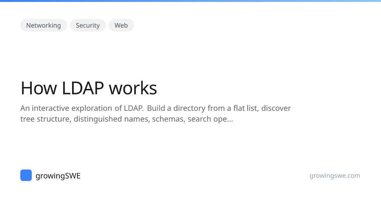Click the truncated description ending in ellipsis
381x200 pixels.
126,119
